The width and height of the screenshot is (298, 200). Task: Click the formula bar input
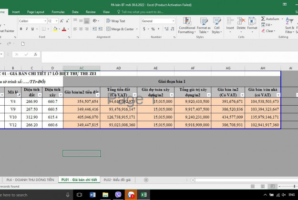(x=170, y=57)
